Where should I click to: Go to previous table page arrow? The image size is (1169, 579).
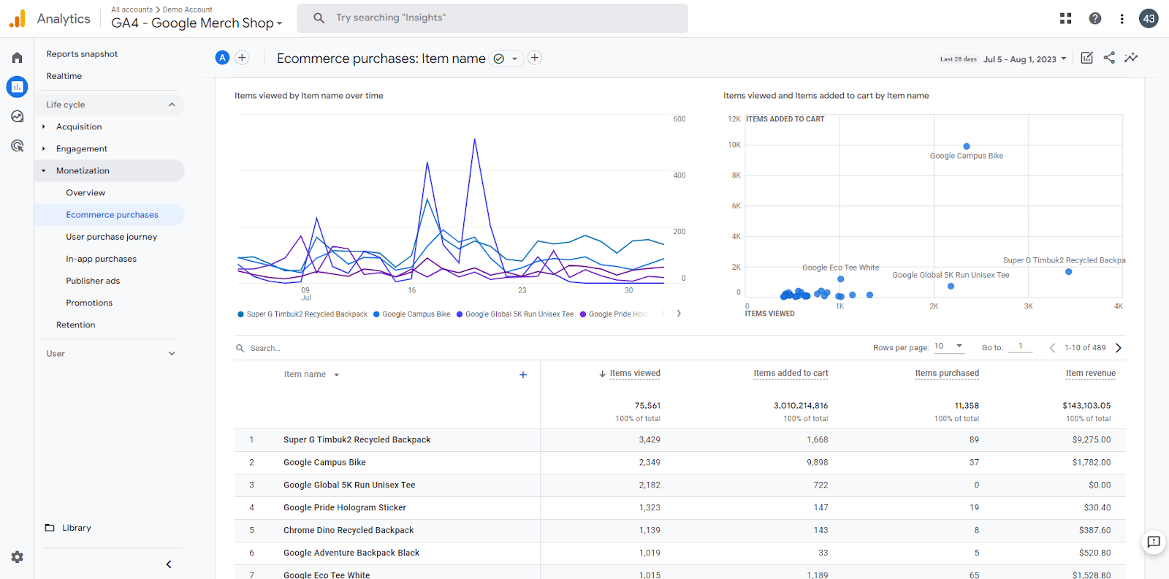(1052, 348)
